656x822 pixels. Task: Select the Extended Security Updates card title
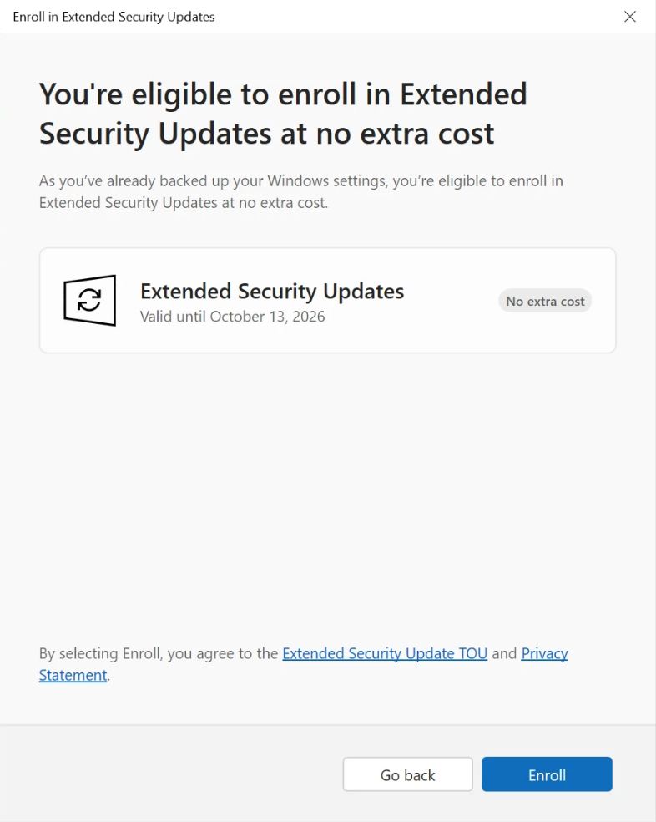pyautogui.click(x=272, y=291)
